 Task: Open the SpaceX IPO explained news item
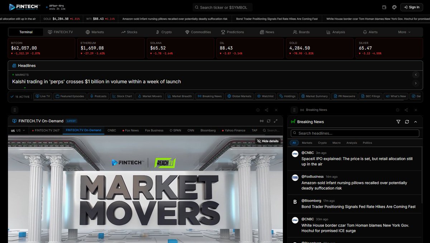click(x=357, y=161)
